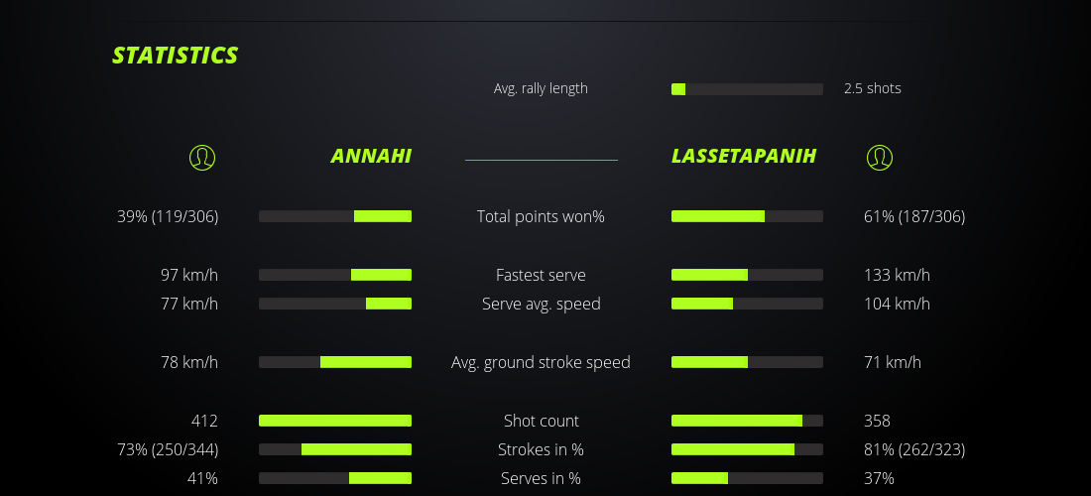Click Lassetapanih's 133 km/h fastest serve value

pos(898,275)
